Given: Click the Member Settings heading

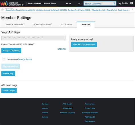Looking at the screenshot, I should tap(16, 18).
